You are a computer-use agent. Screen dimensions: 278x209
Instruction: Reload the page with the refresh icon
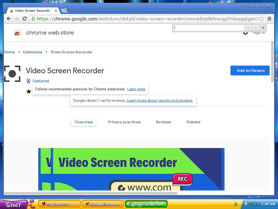pyautogui.click(x=25, y=19)
